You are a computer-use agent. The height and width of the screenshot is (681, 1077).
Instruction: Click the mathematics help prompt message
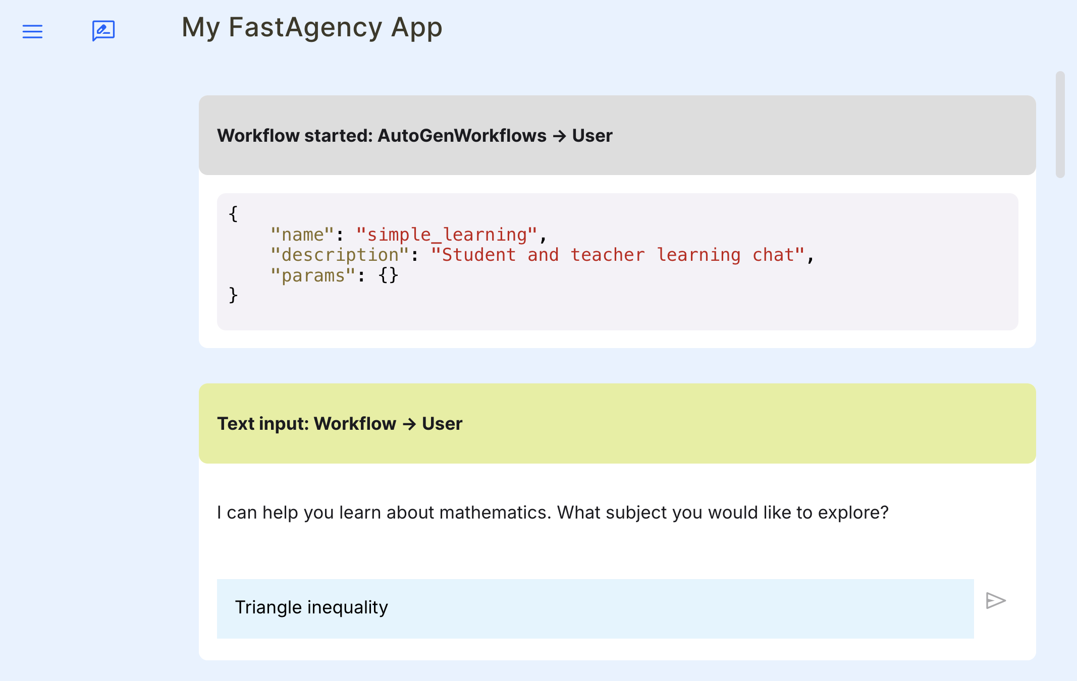point(552,513)
